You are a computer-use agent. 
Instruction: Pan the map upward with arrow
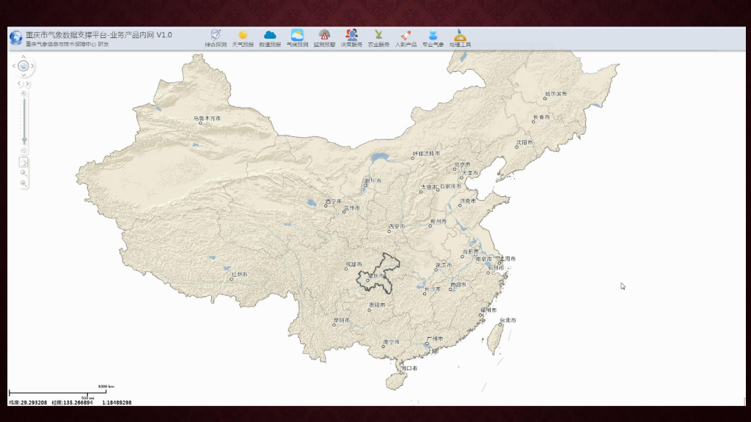coord(23,56)
